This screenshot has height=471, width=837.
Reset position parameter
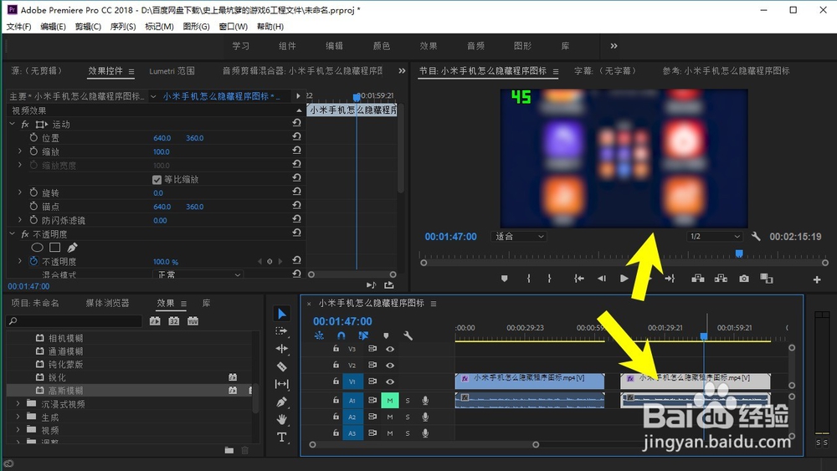(x=297, y=136)
